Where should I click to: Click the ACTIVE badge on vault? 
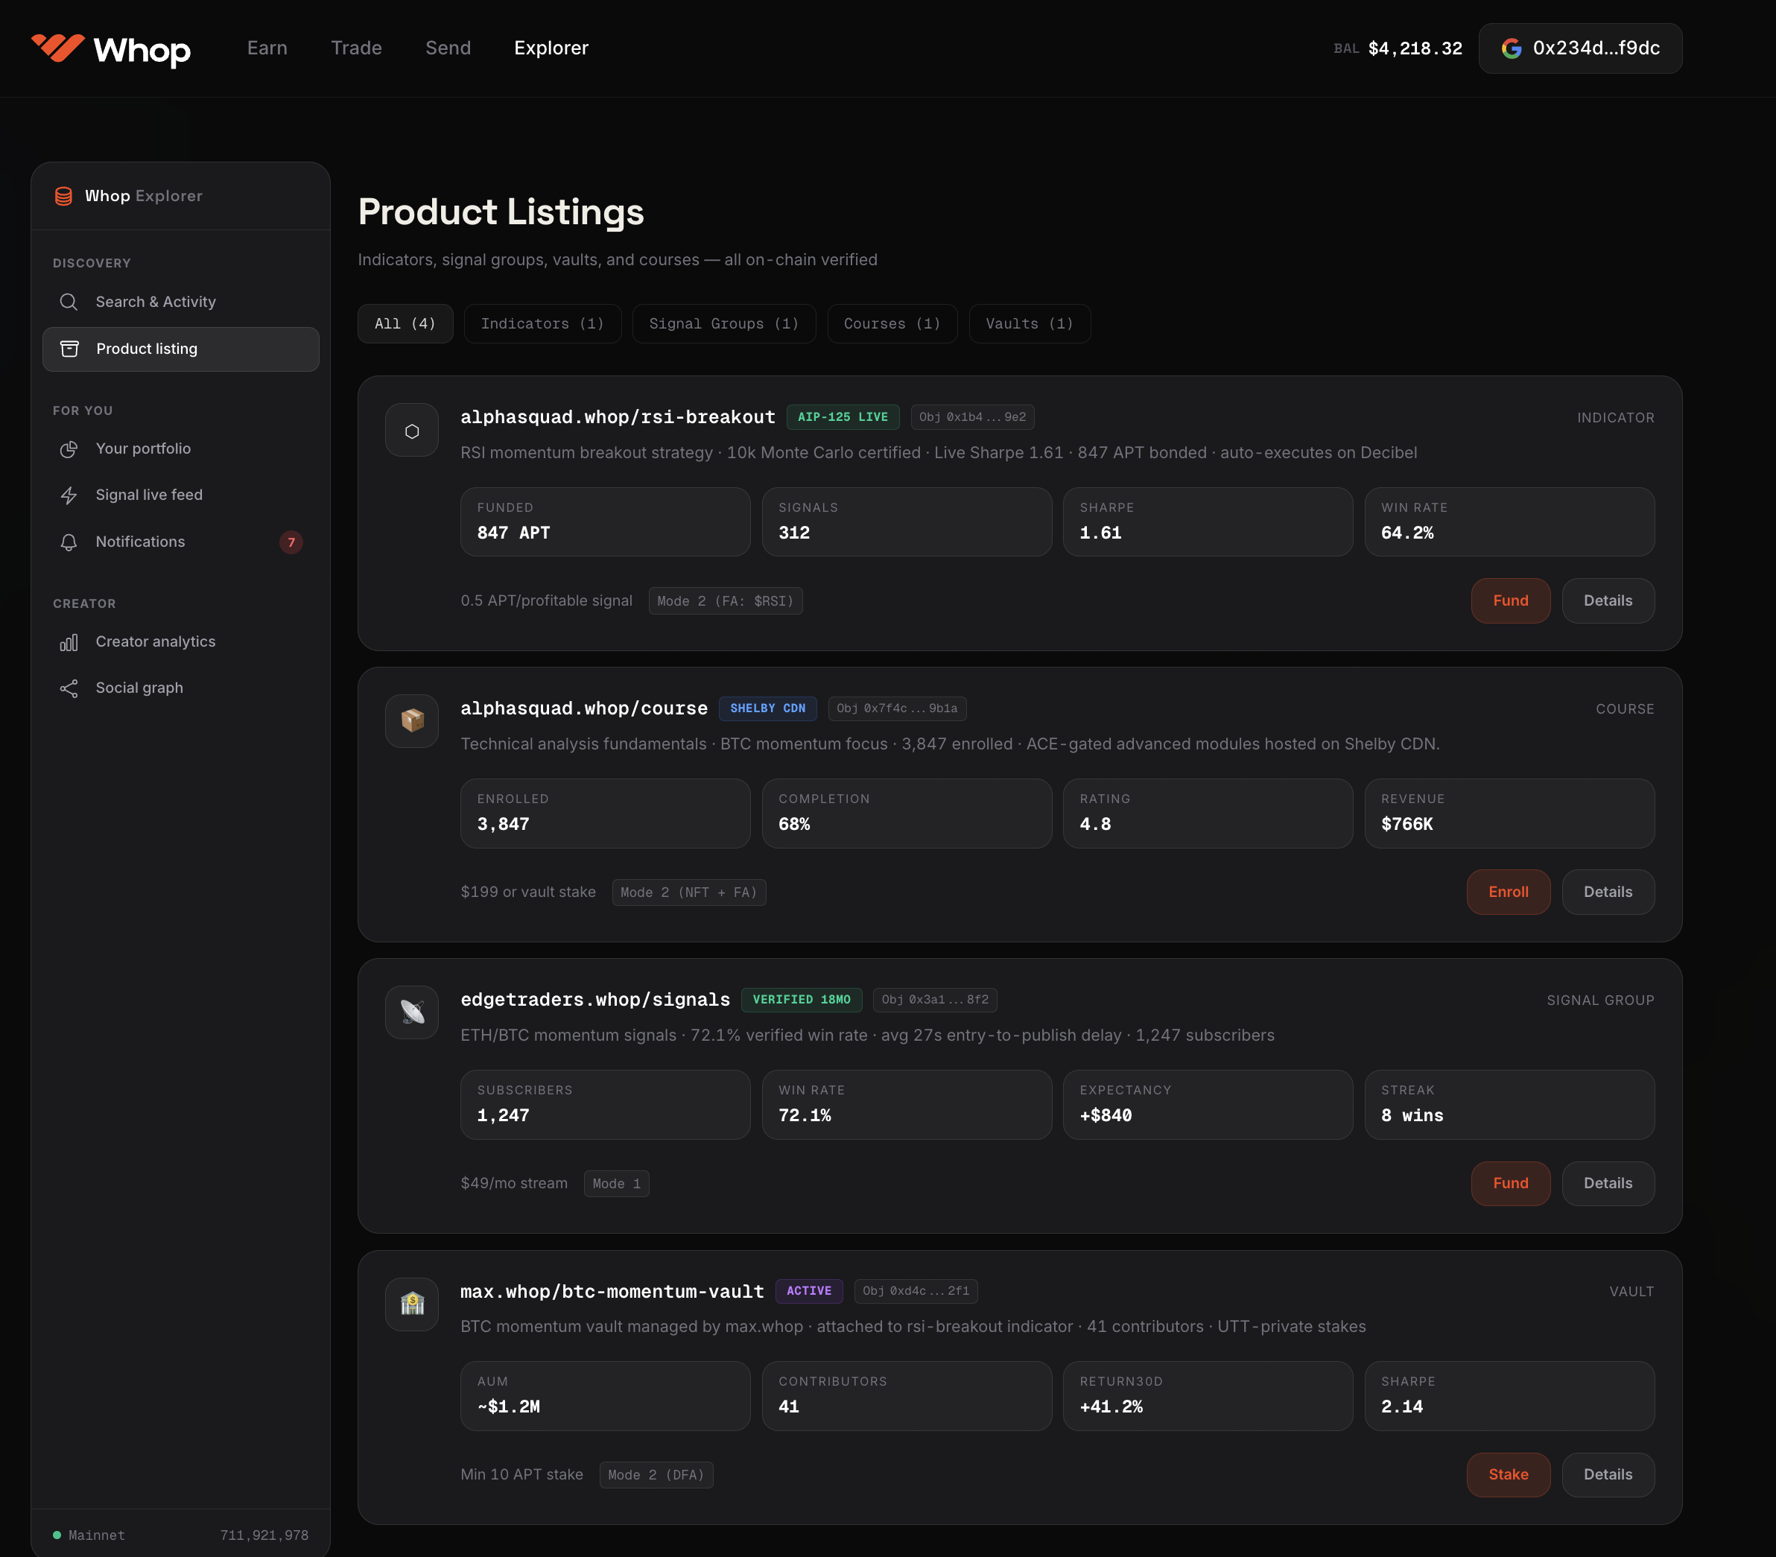coord(809,1291)
